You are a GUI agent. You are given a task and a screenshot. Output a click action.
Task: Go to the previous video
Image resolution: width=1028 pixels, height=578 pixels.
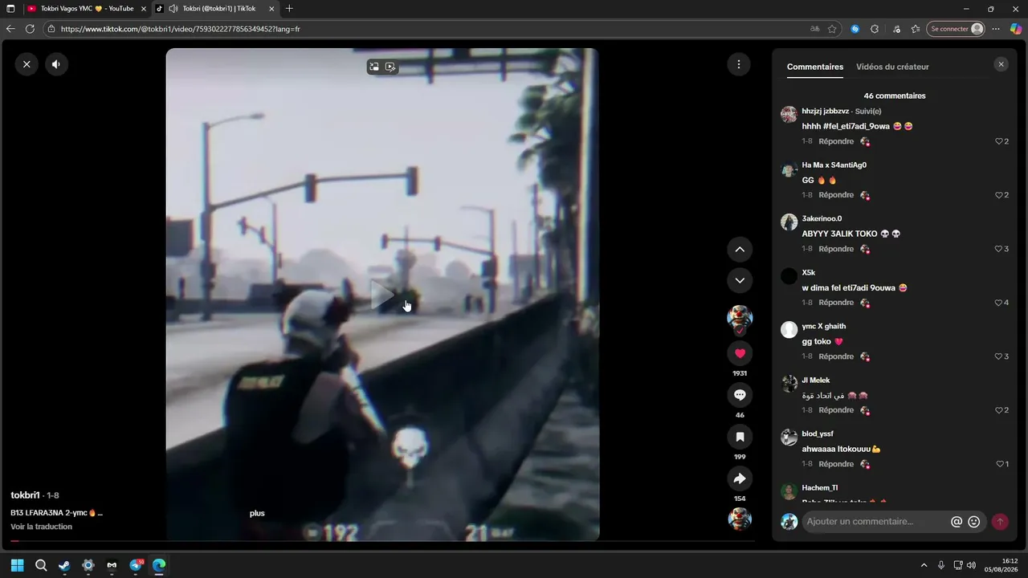tap(740, 250)
